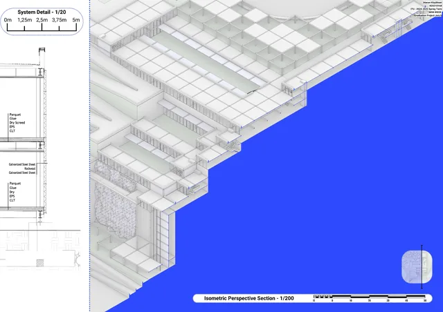443x312 pixels.
Task: Click the "Graduation Project Jury" text line
Action: pos(428,15)
